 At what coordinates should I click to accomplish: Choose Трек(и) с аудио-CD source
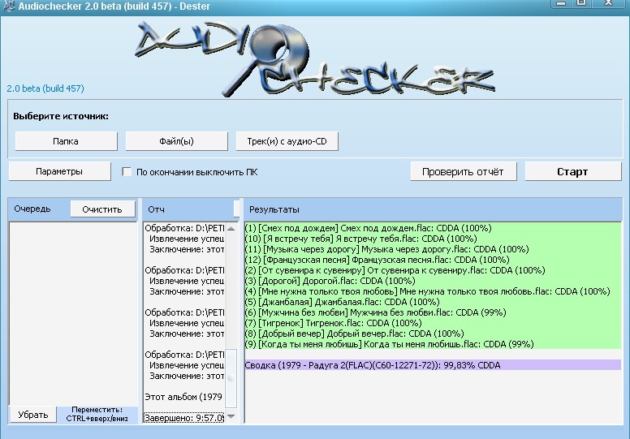tap(287, 140)
